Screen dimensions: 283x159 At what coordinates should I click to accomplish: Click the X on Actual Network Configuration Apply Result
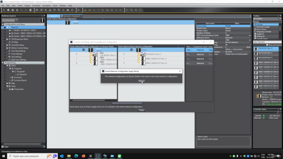tap(180, 71)
